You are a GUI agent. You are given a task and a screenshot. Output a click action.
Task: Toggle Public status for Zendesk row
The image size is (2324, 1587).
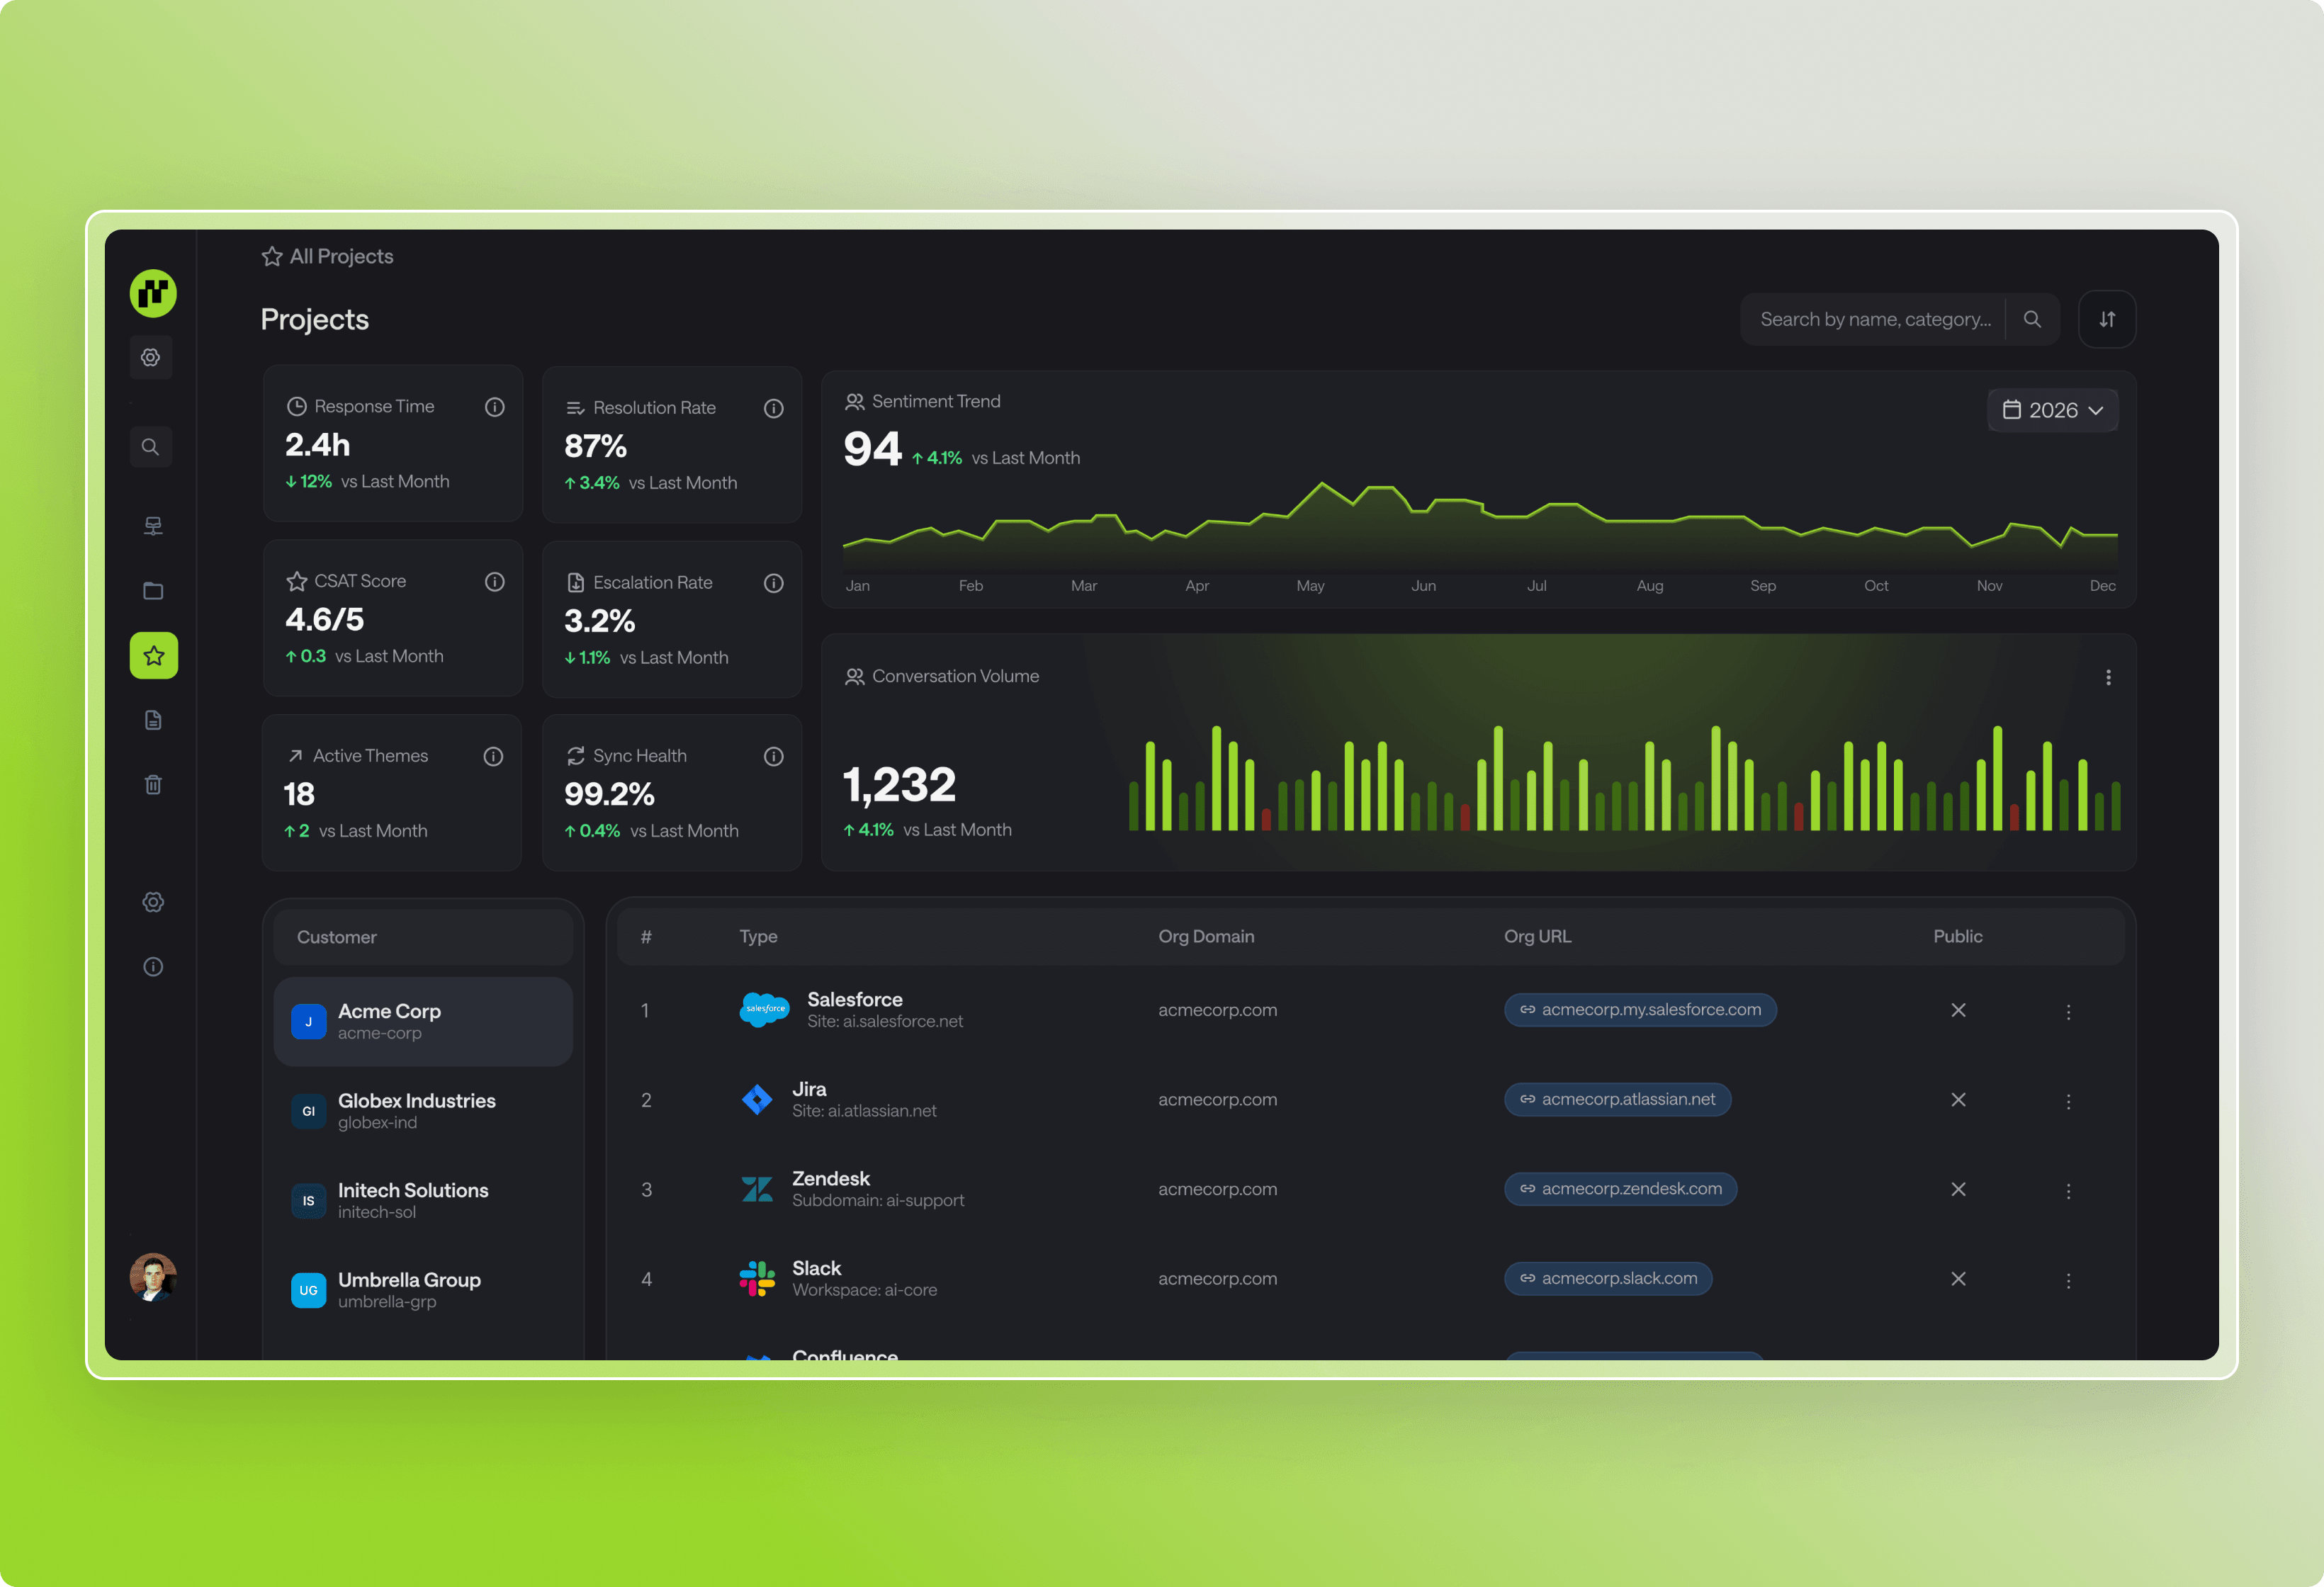pyautogui.click(x=1959, y=1189)
